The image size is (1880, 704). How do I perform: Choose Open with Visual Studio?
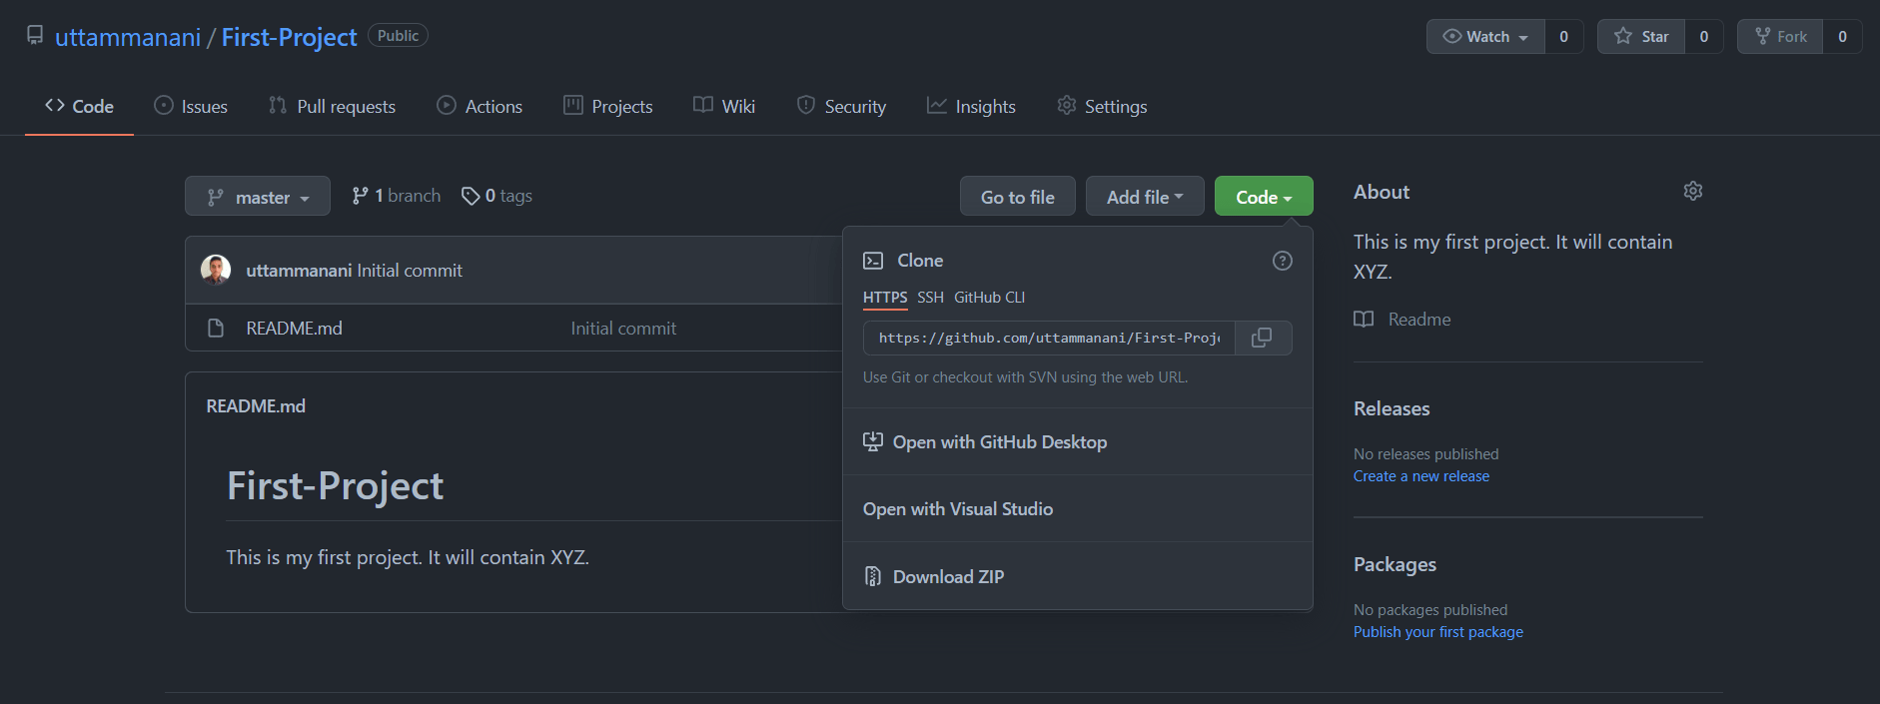click(x=1077, y=509)
